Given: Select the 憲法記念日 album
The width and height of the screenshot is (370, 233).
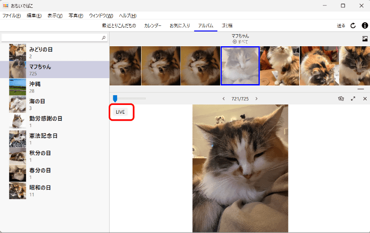Looking at the screenshot, I should point(55,139).
